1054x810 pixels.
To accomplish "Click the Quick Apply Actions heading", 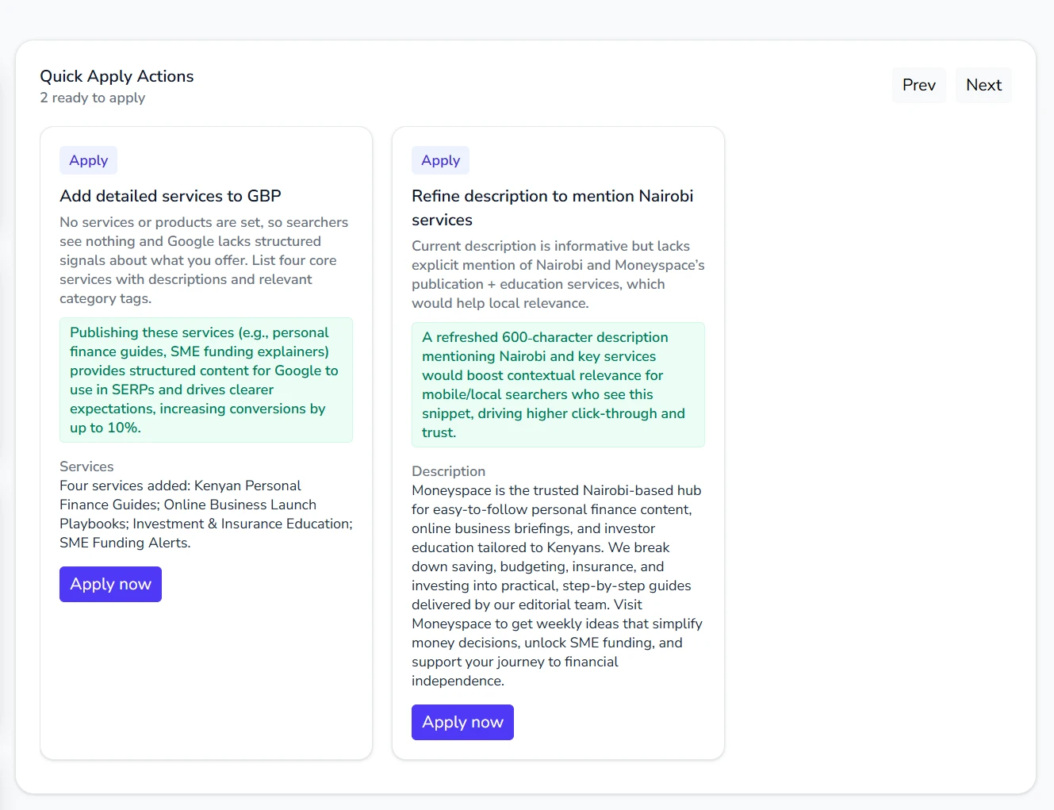I will pyautogui.click(x=117, y=76).
